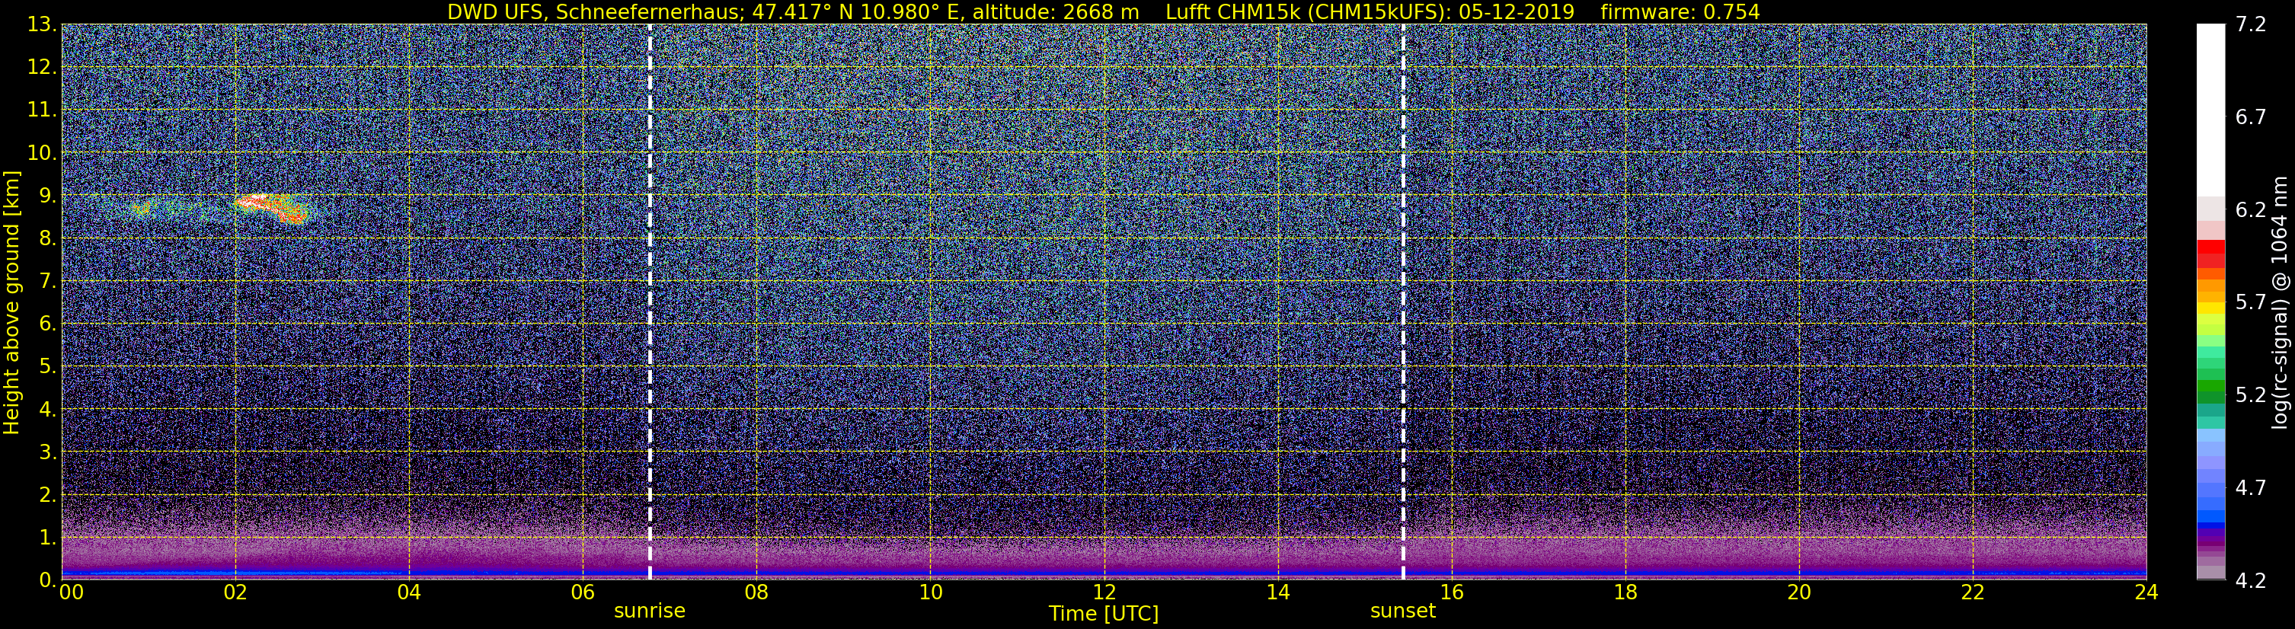This screenshot has height=629, width=2295.
Task: Click the 'Lufft CHM15k (CHM15kUFS)' title text
Action: pos(1308,11)
